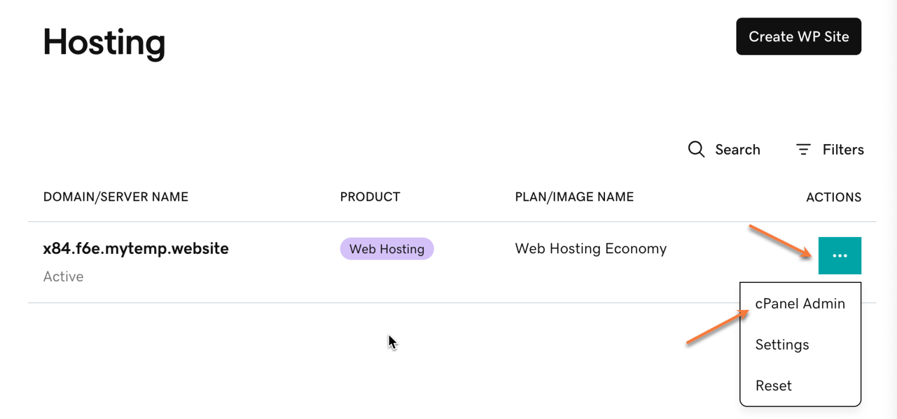Click the funnel-shaped filter icon

tap(803, 149)
